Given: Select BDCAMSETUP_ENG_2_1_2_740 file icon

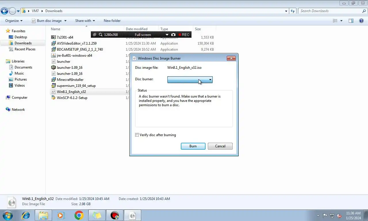Looking at the screenshot, I should [x=53, y=49].
